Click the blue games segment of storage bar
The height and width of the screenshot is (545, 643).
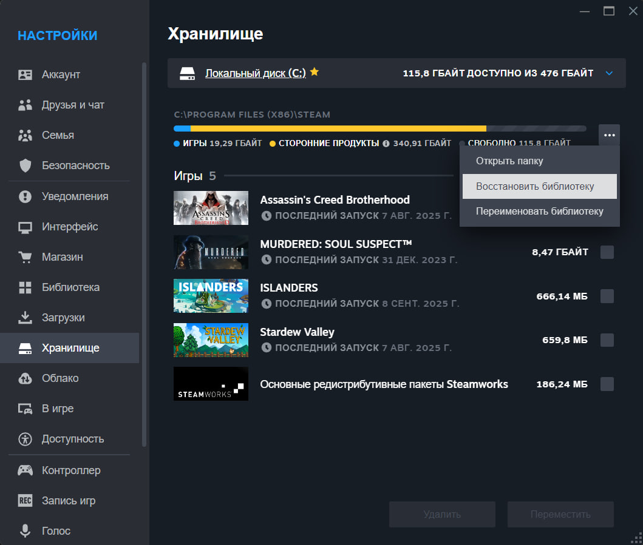(182, 129)
